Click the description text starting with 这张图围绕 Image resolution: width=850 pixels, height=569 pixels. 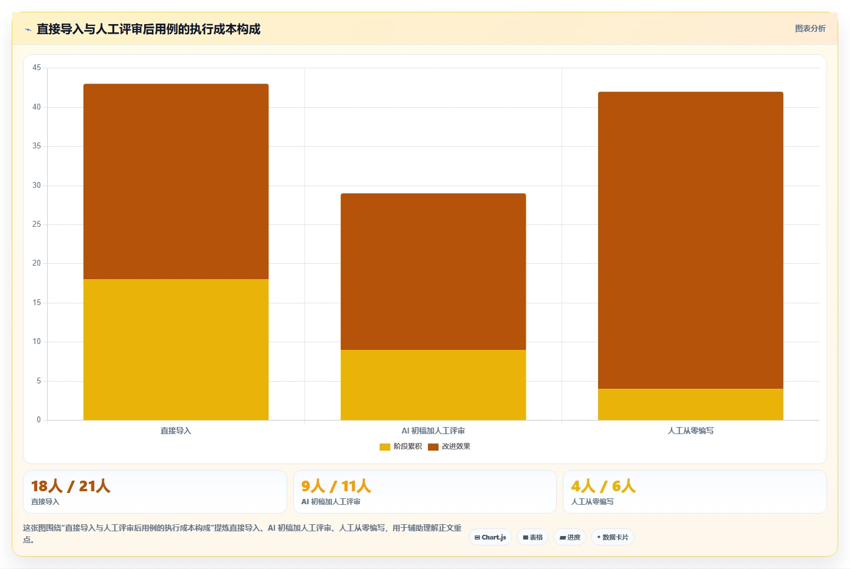[x=242, y=534]
